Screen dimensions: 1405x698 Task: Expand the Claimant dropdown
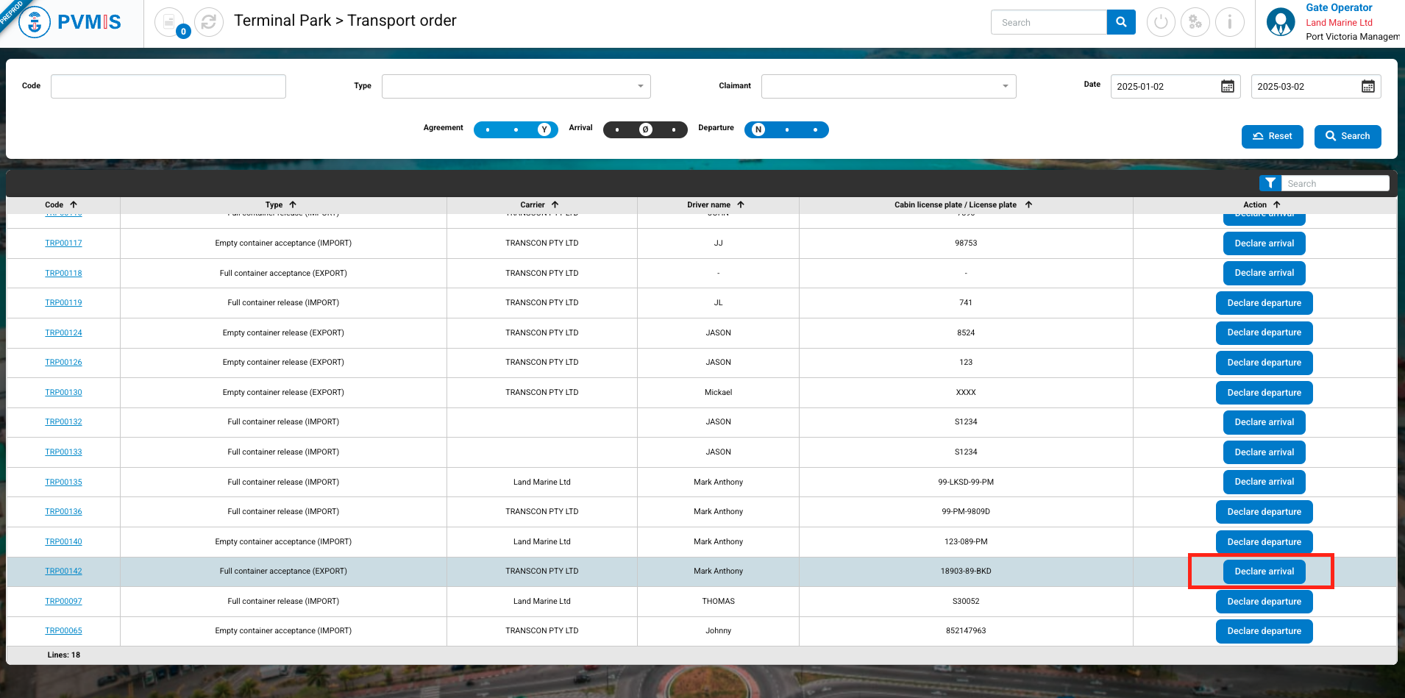888,86
